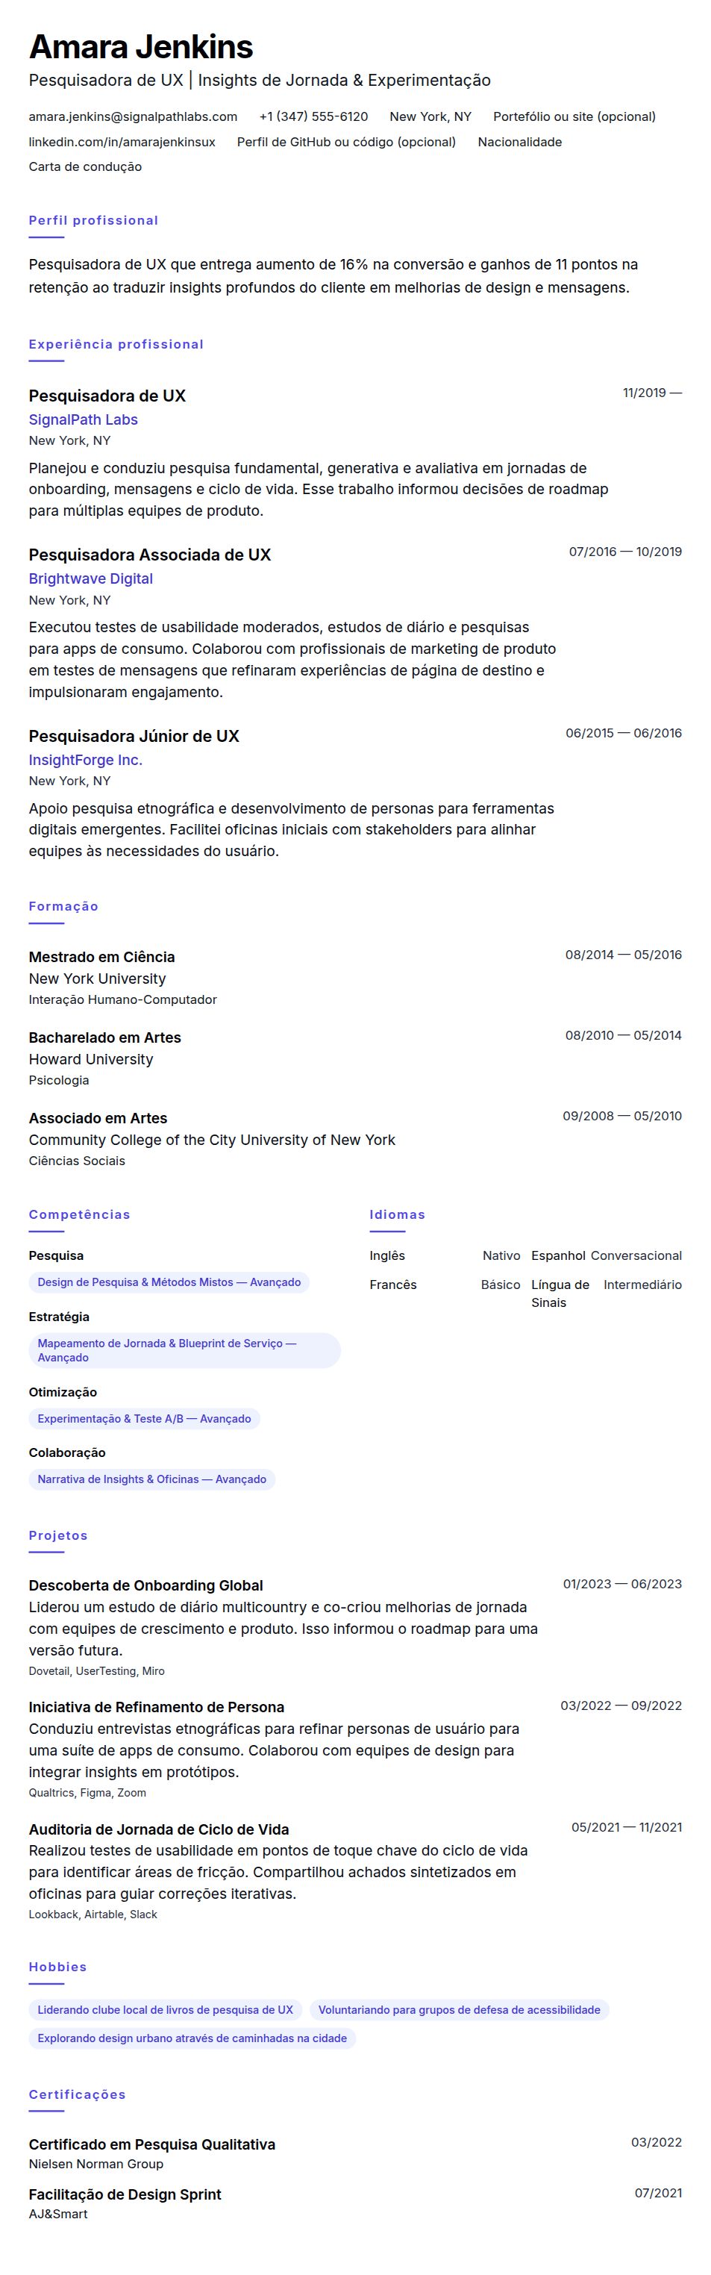Click the Formação section heading
This screenshot has height=2275, width=711.
click(63, 906)
